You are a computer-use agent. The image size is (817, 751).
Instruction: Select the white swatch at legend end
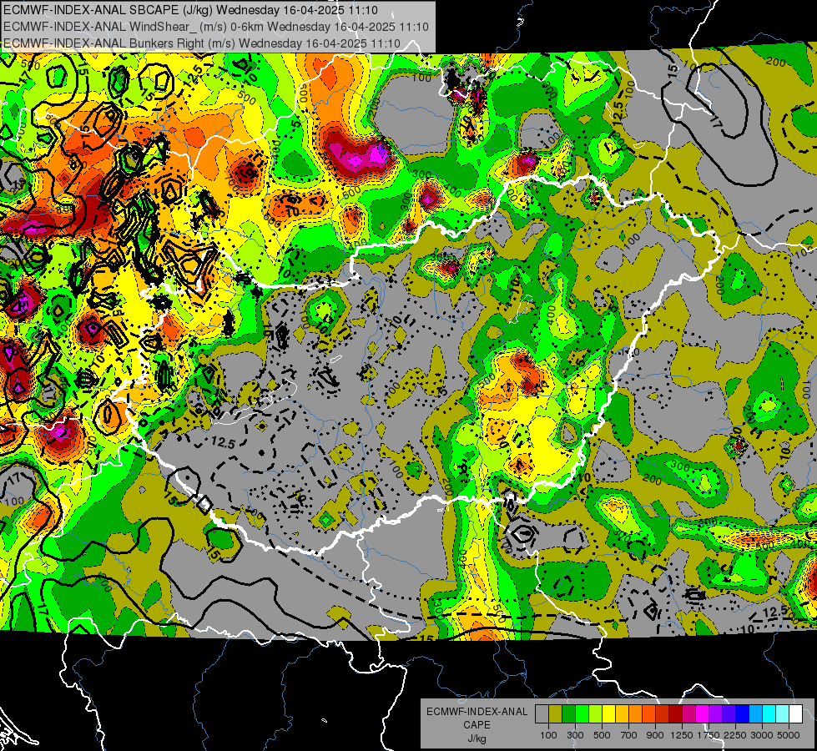(795, 713)
